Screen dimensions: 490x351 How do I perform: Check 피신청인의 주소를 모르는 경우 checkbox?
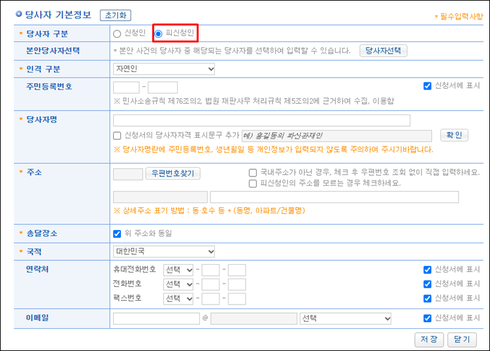252,184
